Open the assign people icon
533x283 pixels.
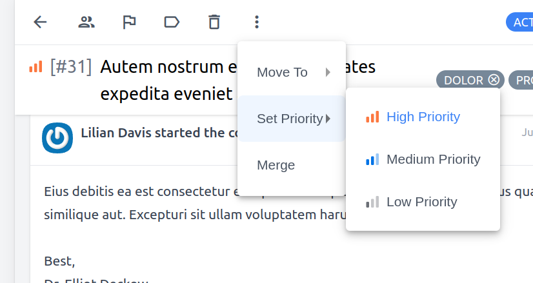86,23
